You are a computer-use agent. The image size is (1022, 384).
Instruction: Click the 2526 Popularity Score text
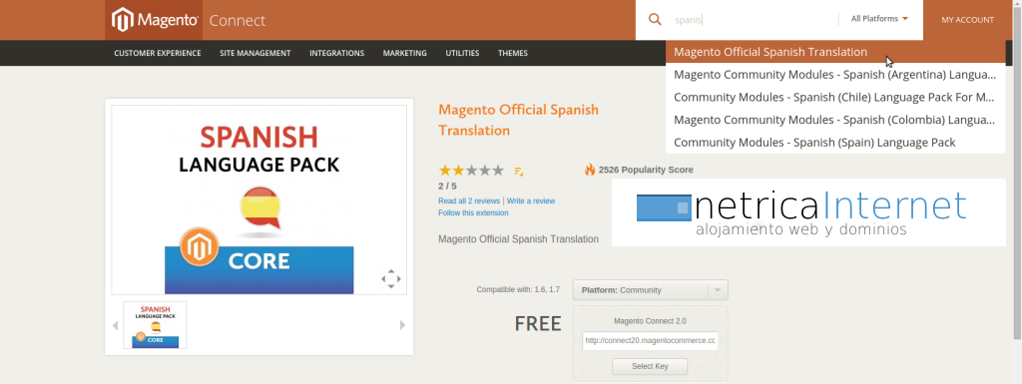646,170
